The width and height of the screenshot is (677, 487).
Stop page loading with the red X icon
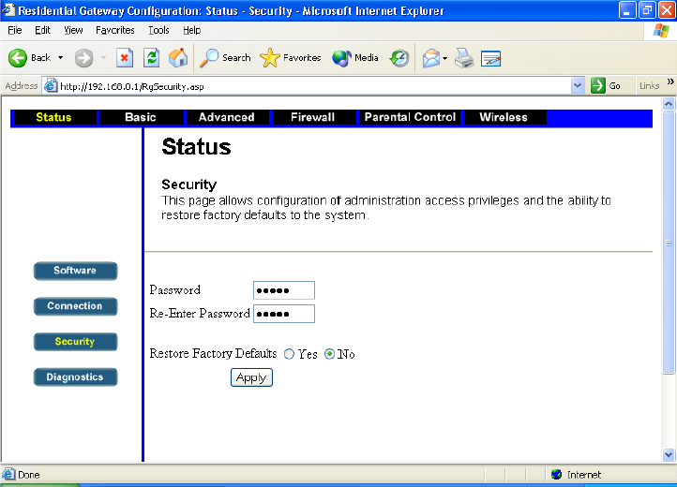click(x=125, y=58)
